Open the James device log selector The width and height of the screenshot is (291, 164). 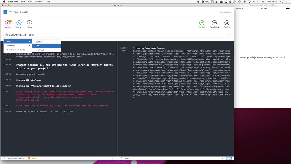point(126,158)
